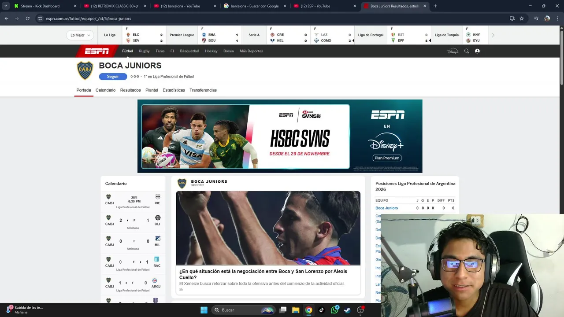Open the Boxeo menu in the ESPN nav
Image resolution: width=564 pixels, height=317 pixels.
coord(229,51)
